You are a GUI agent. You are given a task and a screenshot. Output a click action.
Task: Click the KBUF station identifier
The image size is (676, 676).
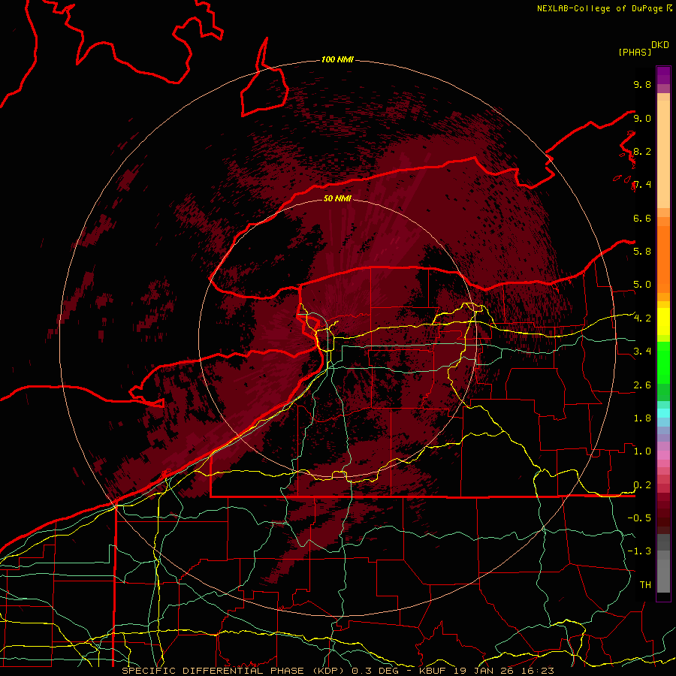[433, 671]
